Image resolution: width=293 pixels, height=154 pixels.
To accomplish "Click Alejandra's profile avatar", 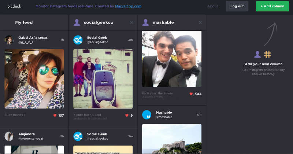I will coord(9,136).
